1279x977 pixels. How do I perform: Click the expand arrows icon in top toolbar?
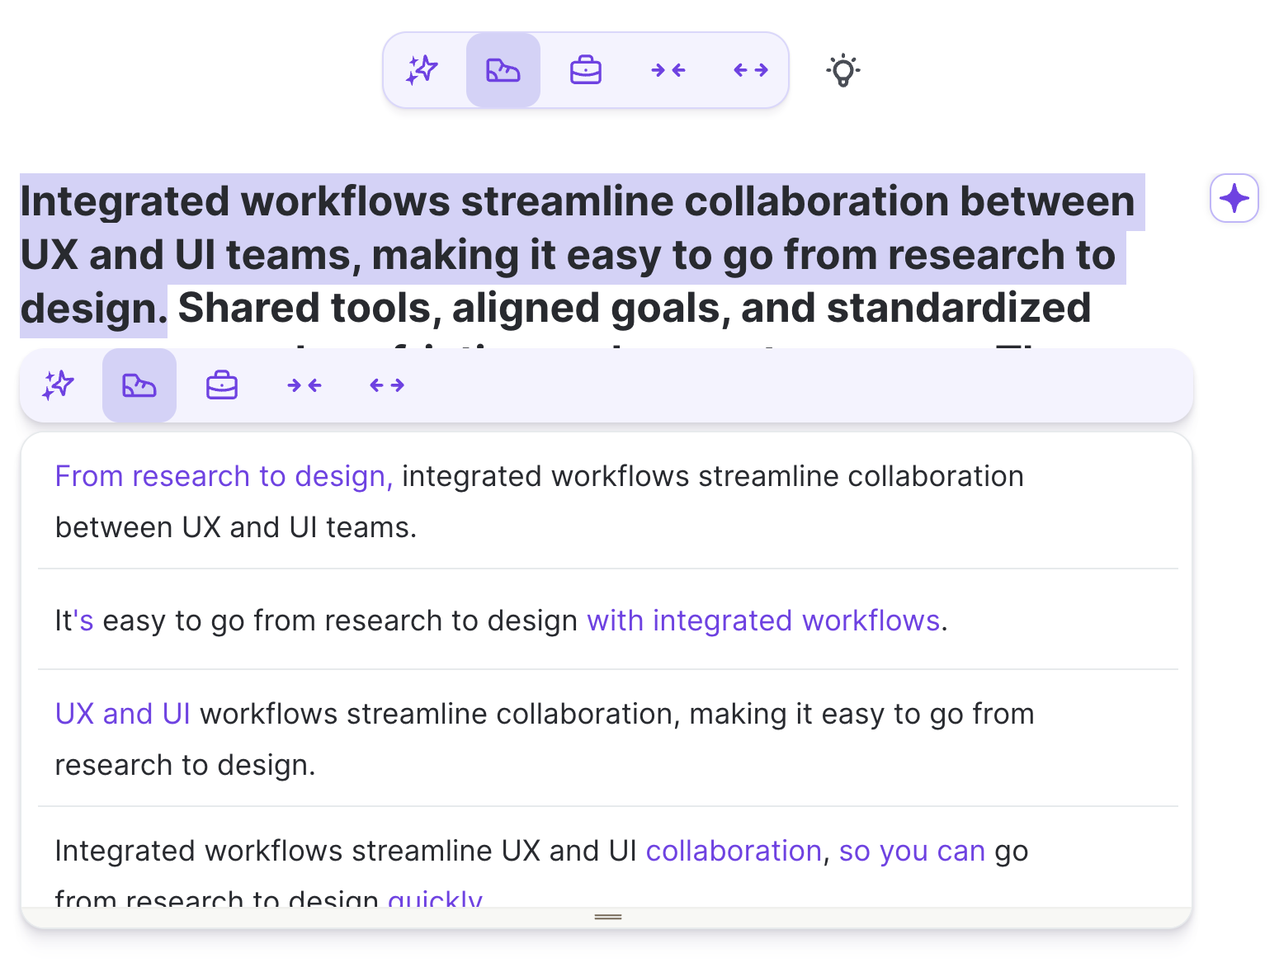(750, 70)
